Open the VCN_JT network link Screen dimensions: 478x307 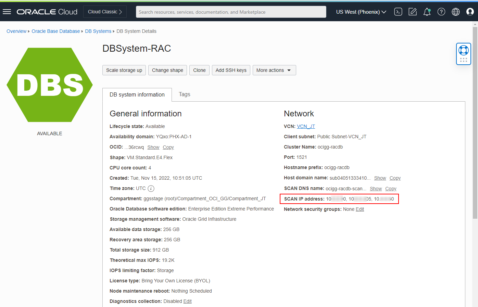306,126
